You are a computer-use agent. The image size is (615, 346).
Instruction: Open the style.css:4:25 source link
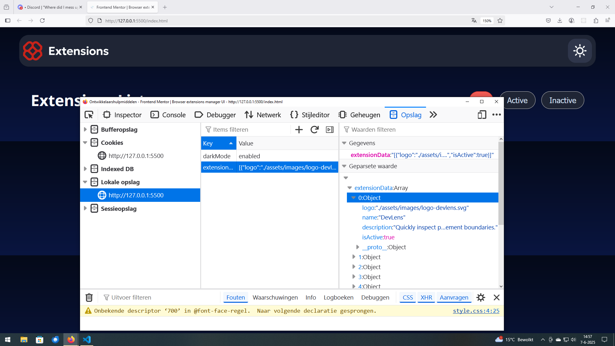coord(476,310)
